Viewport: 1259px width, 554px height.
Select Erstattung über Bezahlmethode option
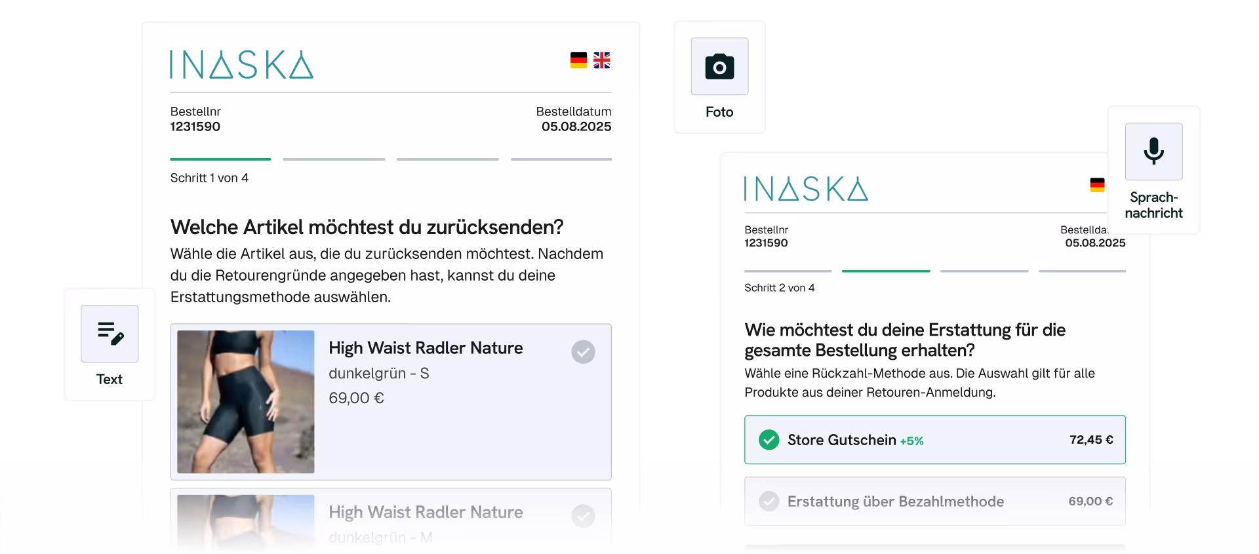(935, 501)
